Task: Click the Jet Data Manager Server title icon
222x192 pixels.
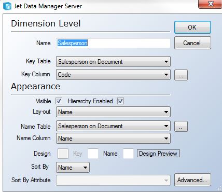Action: [7, 6]
